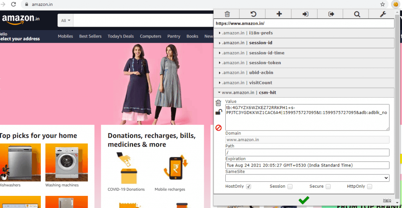This screenshot has width=402, height=208.
Task: Expand the i18n-prefs cookie row
Action: [304, 33]
